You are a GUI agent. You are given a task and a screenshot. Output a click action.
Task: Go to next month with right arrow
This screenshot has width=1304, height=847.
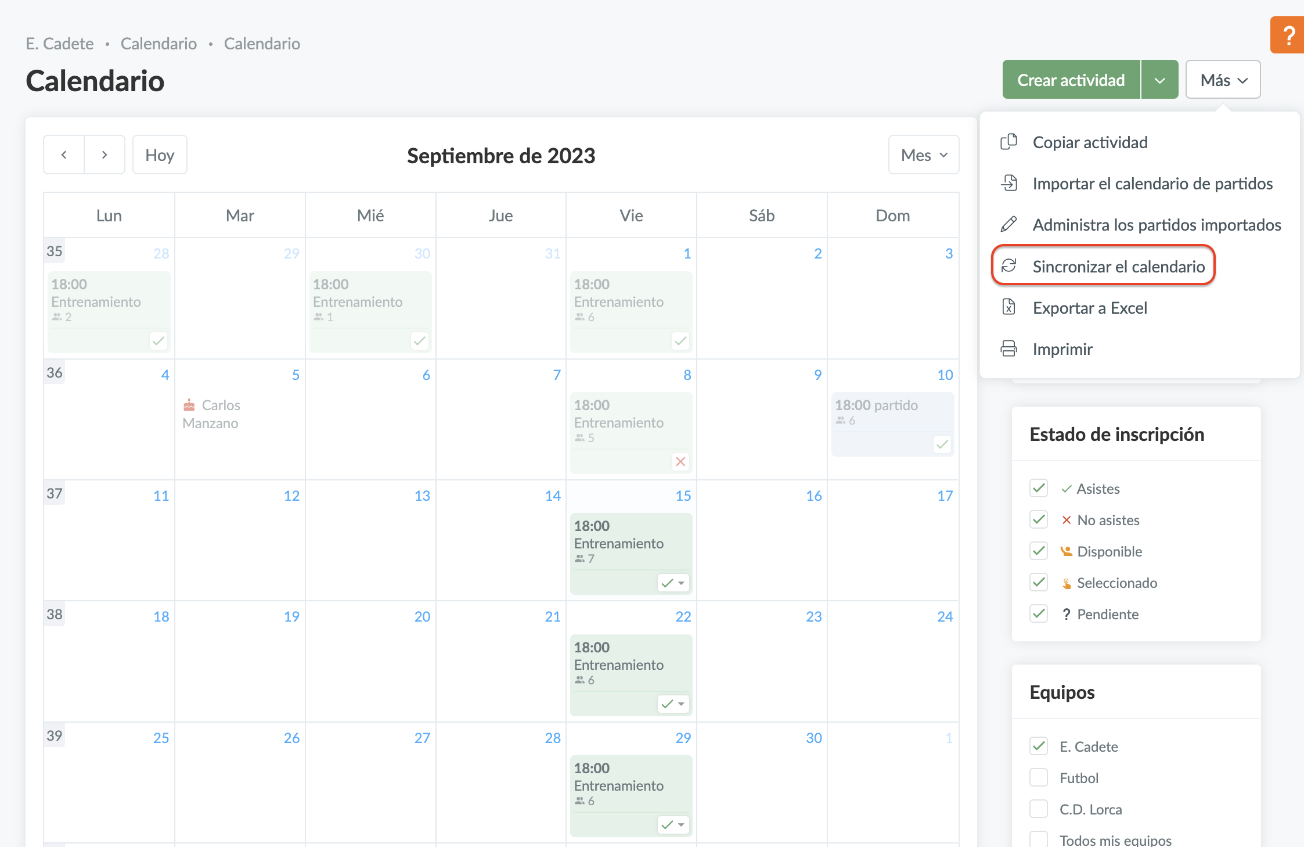pyautogui.click(x=105, y=155)
